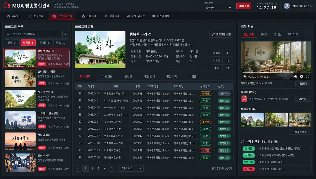The width and height of the screenshot is (316, 179).
Task: Click the ON AIR button
Action: click(244, 6)
